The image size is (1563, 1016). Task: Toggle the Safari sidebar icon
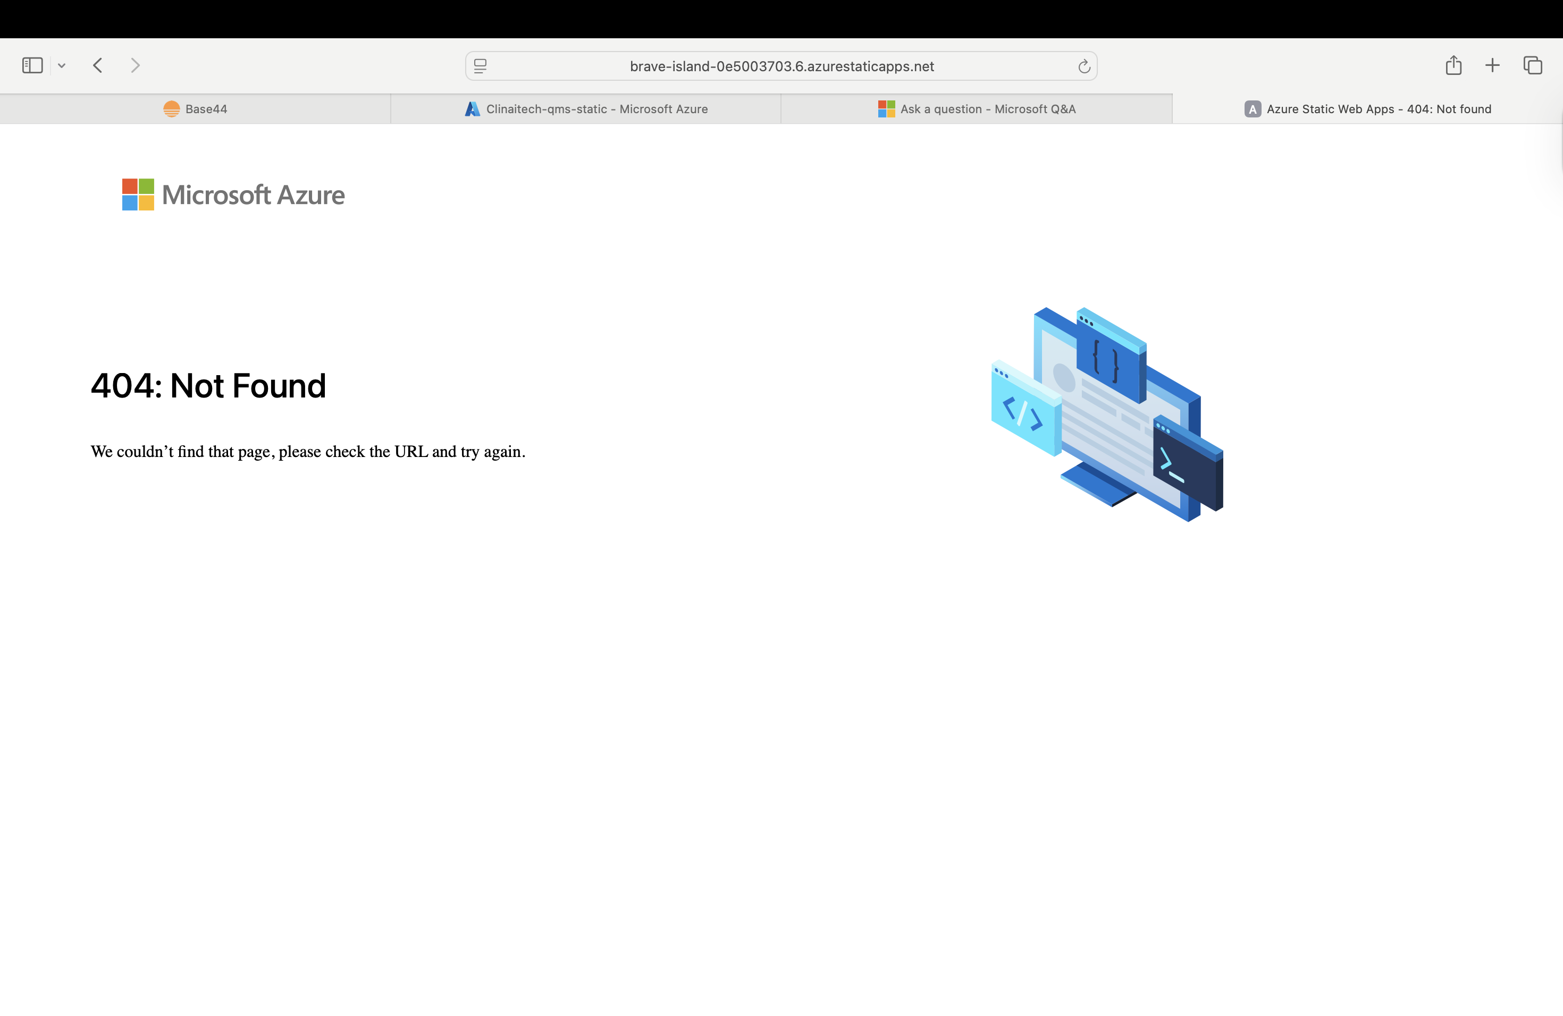[x=32, y=66]
